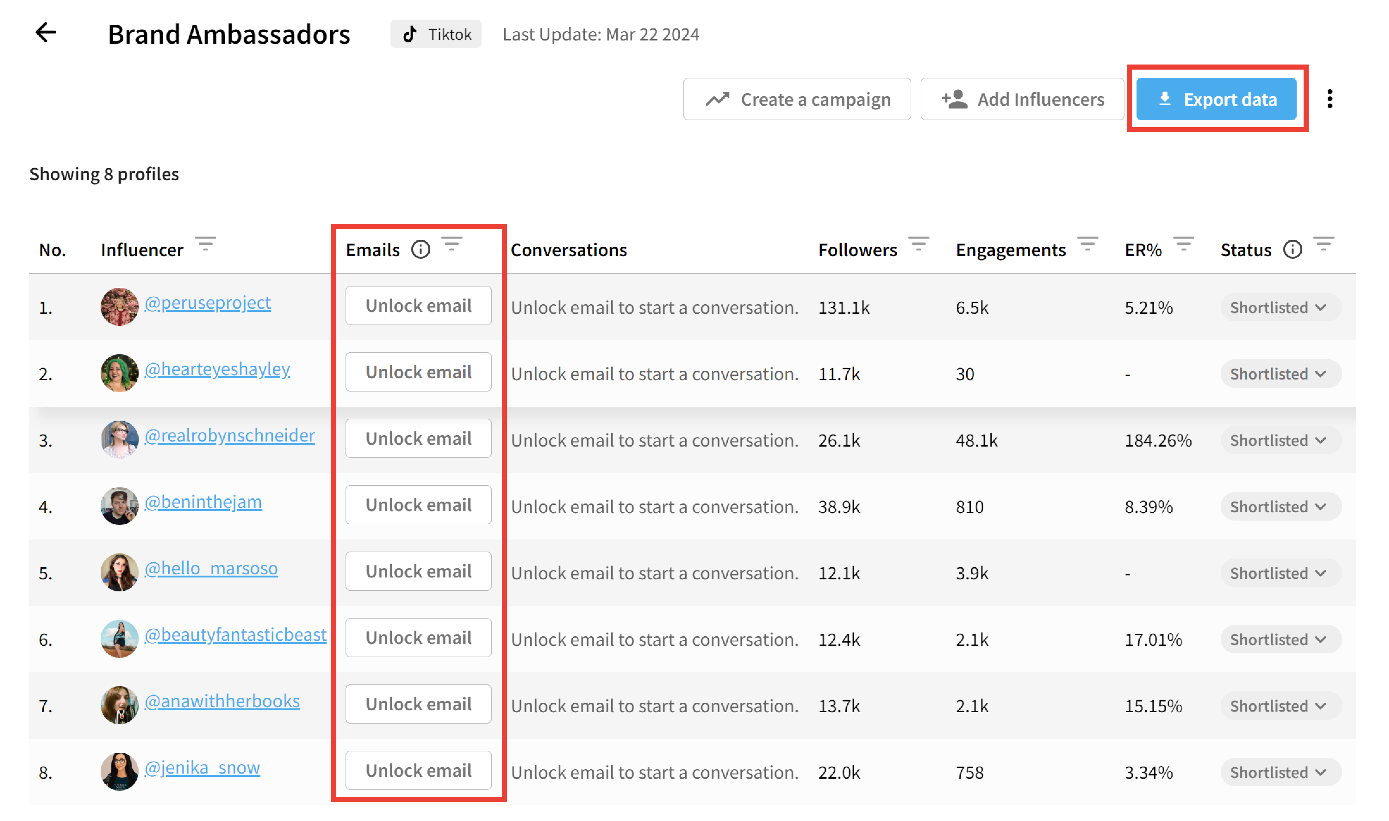The height and width of the screenshot is (821, 1389).
Task: Sort using the Followers filter icon
Action: 919,244
